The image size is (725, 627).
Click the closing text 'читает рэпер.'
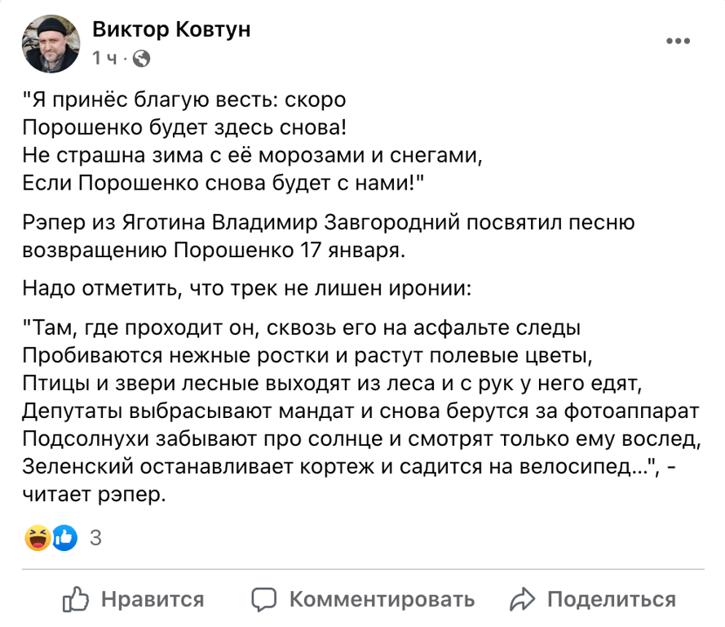click(94, 495)
